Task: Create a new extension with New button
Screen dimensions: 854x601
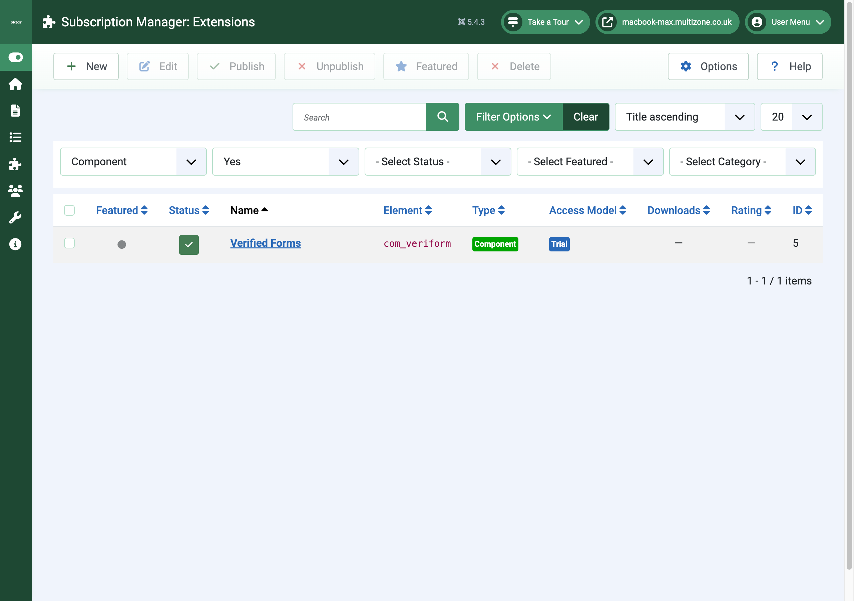Action: (x=86, y=66)
